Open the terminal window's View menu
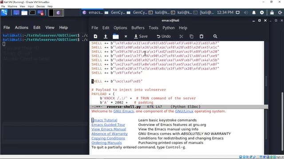The image size is (284, 159). (50, 27)
